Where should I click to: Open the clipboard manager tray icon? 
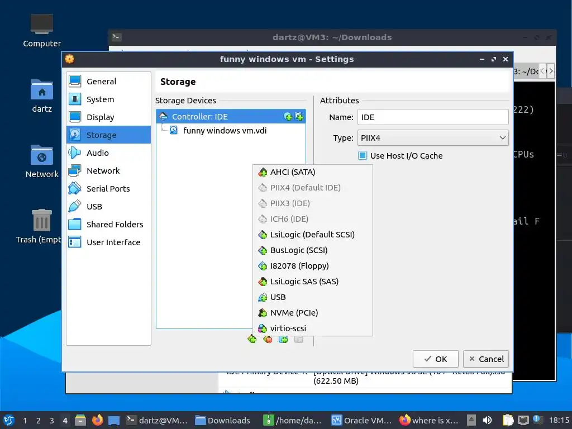pos(508,420)
